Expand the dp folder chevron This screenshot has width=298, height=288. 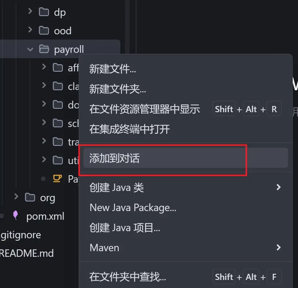pos(30,11)
